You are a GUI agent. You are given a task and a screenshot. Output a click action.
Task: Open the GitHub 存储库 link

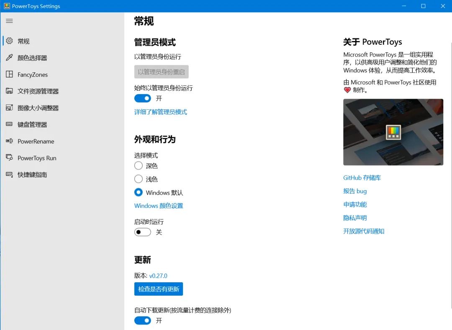(362, 178)
